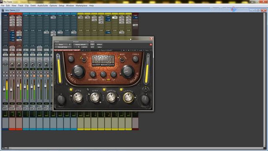Click the Native button in plugin header
Screen dimensions: 268x151
click(100, 47)
